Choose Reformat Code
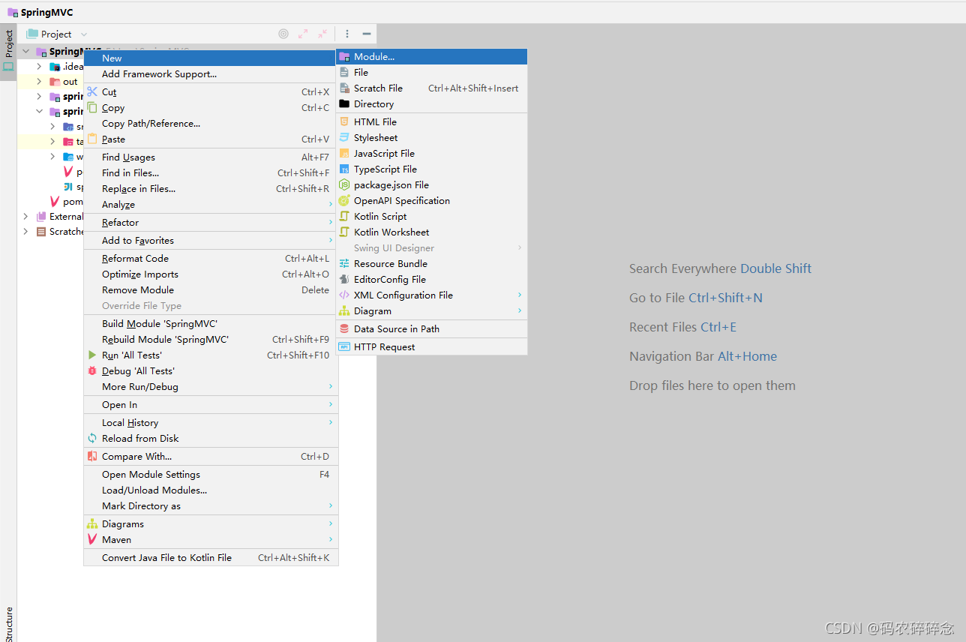Image resolution: width=966 pixels, height=642 pixels. [211, 258]
